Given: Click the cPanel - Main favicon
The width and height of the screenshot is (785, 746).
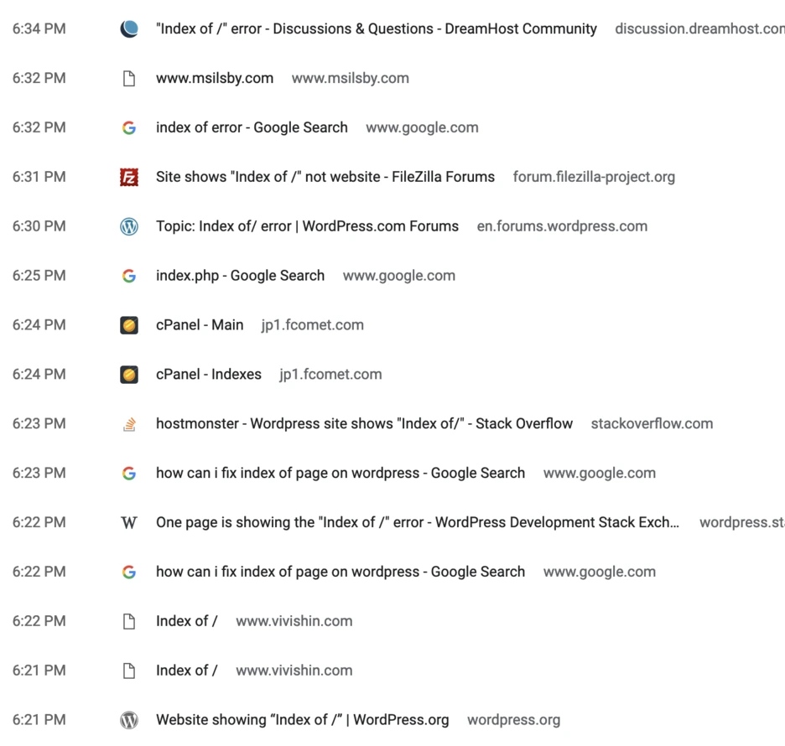Looking at the screenshot, I should 129,325.
